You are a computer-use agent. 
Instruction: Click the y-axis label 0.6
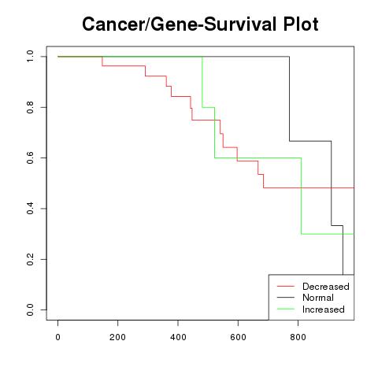point(30,157)
